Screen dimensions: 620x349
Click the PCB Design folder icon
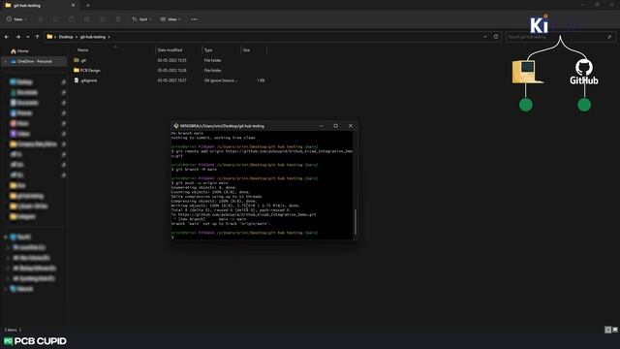point(77,70)
